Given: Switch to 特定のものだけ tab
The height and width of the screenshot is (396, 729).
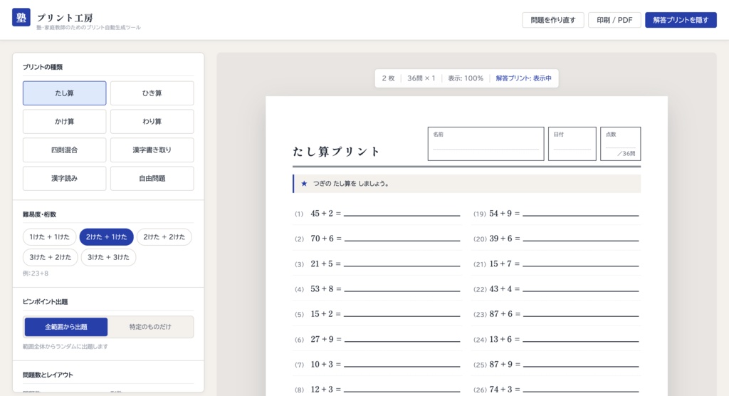Looking at the screenshot, I should pyautogui.click(x=150, y=327).
